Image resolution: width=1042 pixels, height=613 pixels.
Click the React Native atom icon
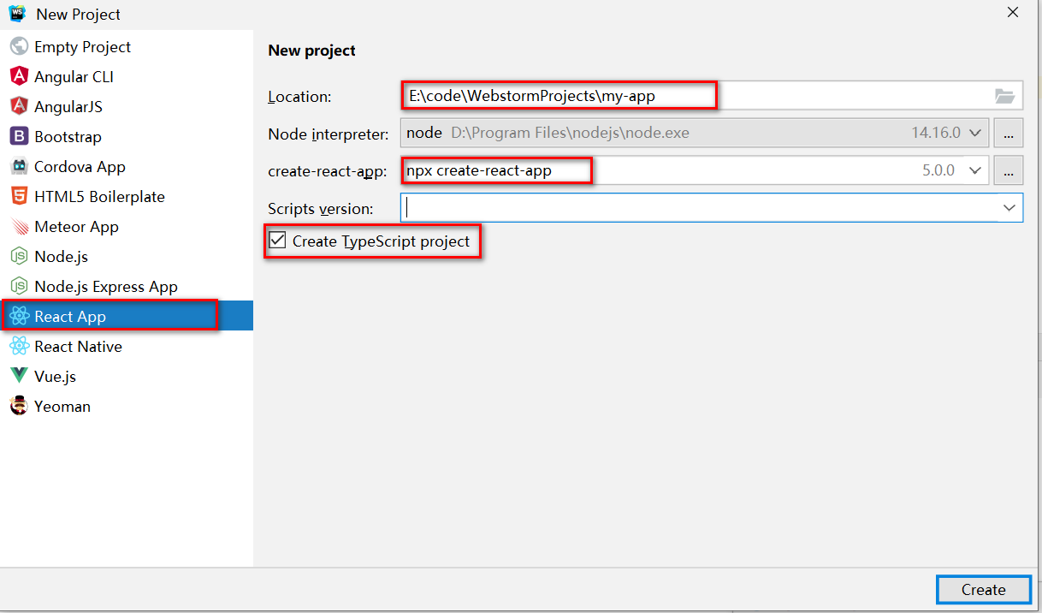click(19, 346)
